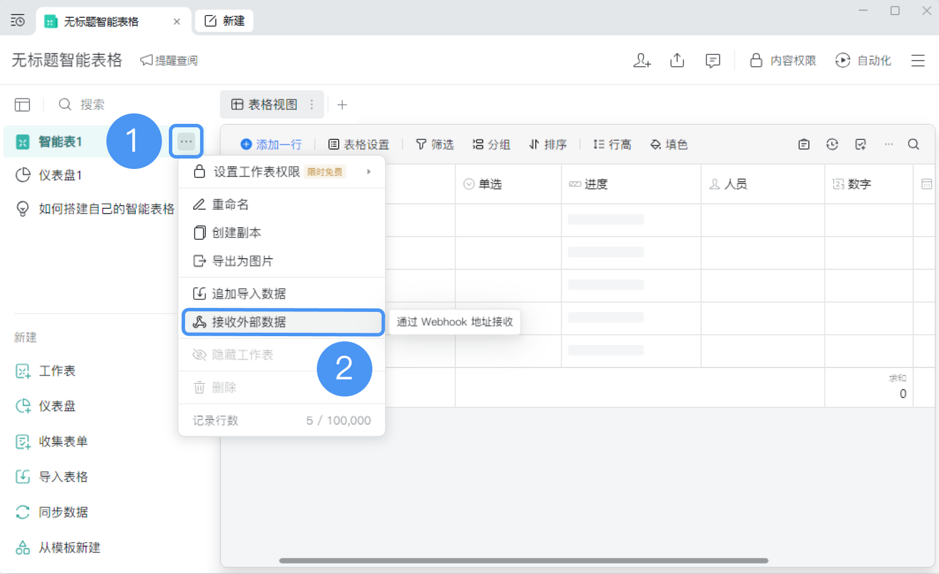Click the 进度 column header

point(631,184)
